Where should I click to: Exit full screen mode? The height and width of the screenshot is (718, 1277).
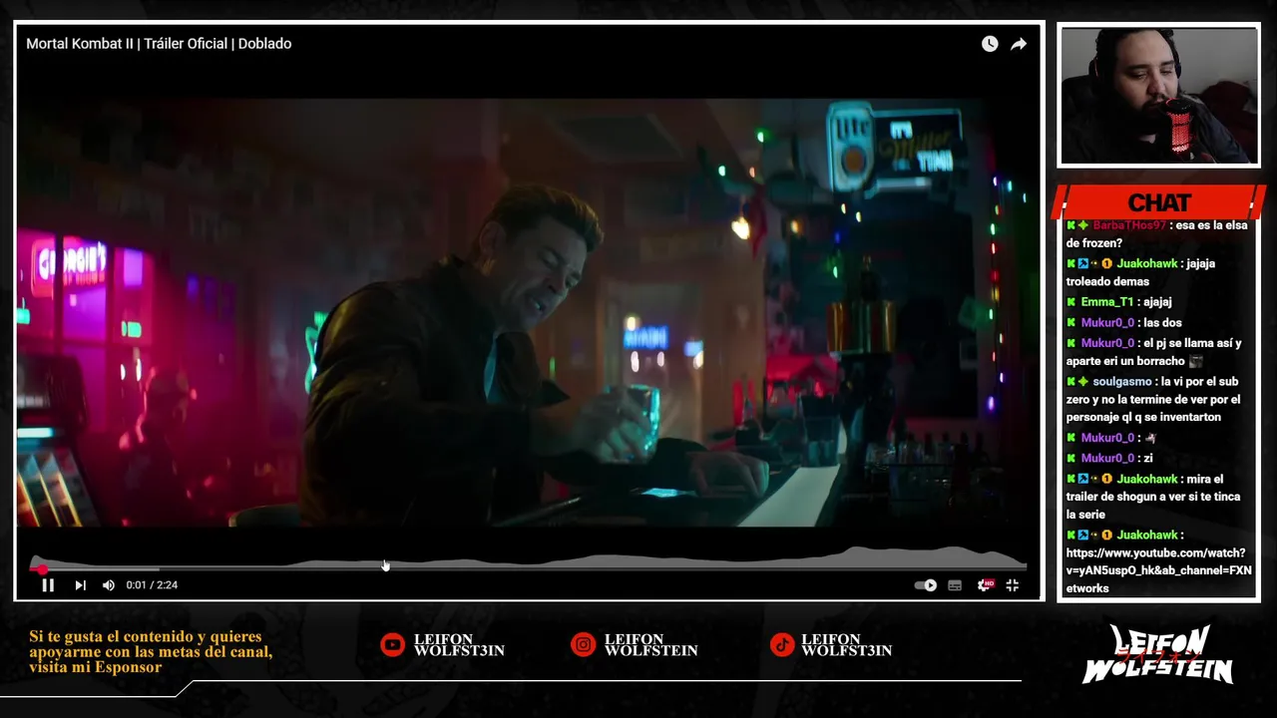click(1012, 585)
